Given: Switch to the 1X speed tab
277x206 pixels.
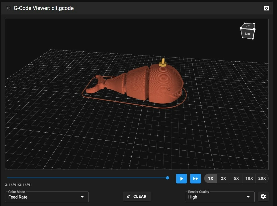Looking at the screenshot, I should point(211,178).
